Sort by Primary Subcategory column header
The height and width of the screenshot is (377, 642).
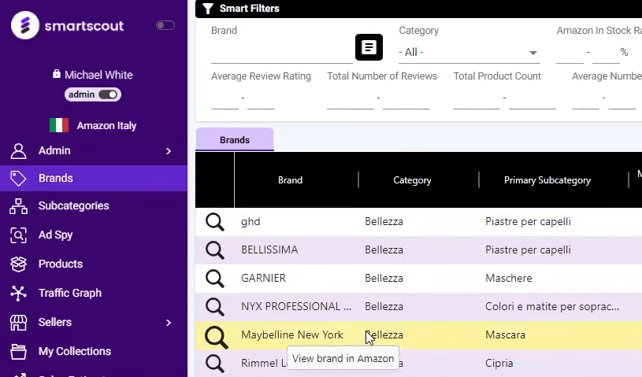click(547, 180)
